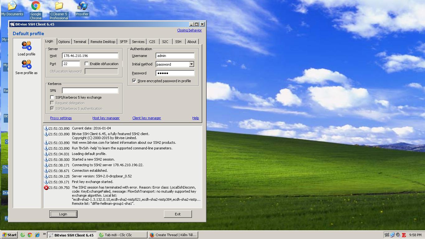This screenshot has height=239, width=425.
Task: Switch to the Terminal tab
Action: 80,42
